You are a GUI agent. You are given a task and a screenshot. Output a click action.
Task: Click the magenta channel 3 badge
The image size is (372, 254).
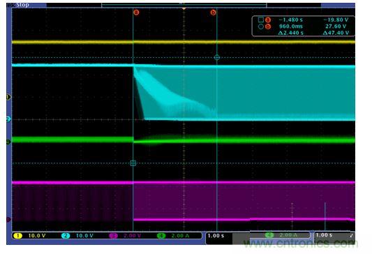point(113,236)
